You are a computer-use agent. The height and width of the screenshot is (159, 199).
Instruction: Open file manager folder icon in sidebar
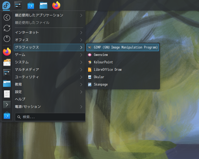7,83
